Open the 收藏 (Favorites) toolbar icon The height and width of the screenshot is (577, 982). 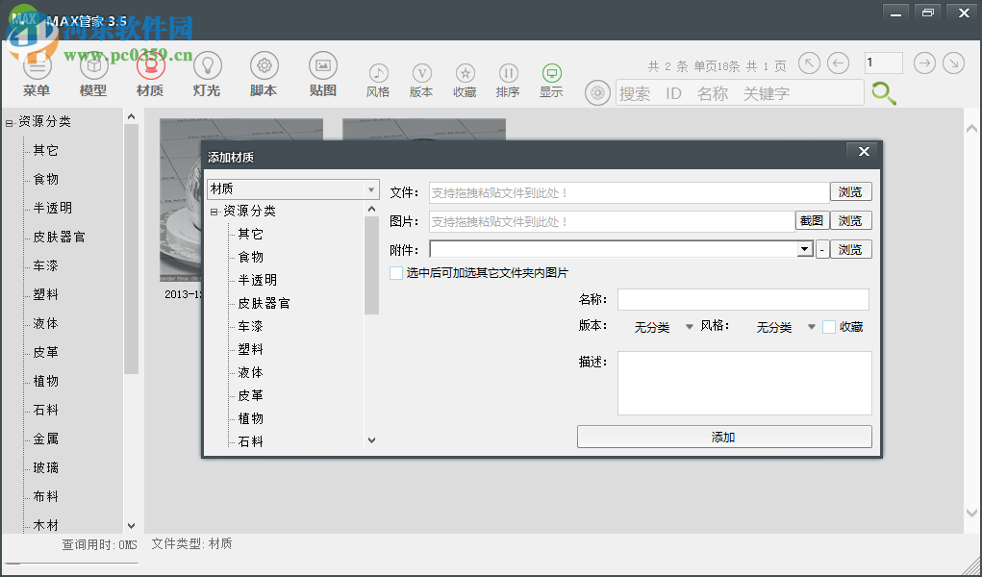click(464, 77)
